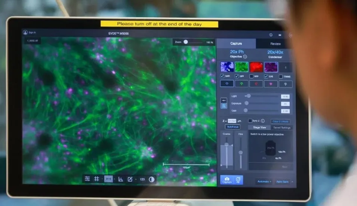Select the DAPI channel thumbnail

coord(227,67)
